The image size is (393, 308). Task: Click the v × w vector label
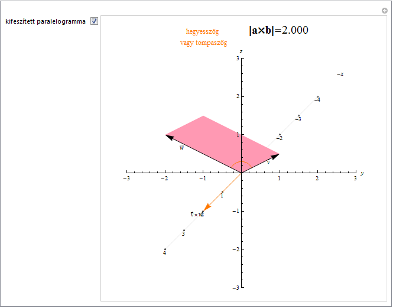coord(196,214)
